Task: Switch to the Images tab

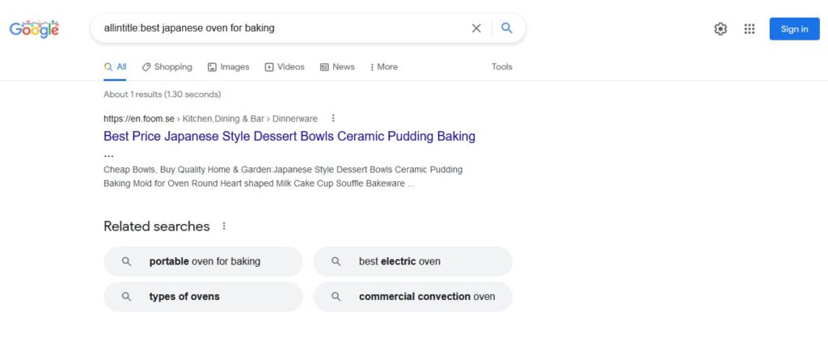Action: point(228,67)
